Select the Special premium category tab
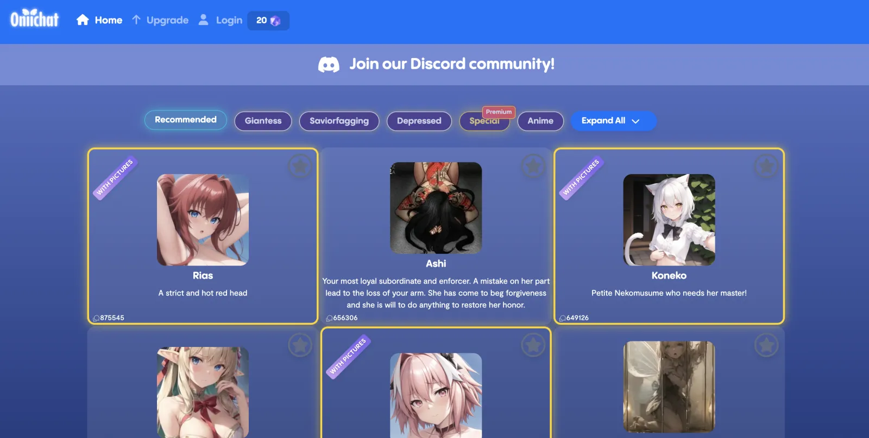The height and width of the screenshot is (438, 869). [x=484, y=121]
